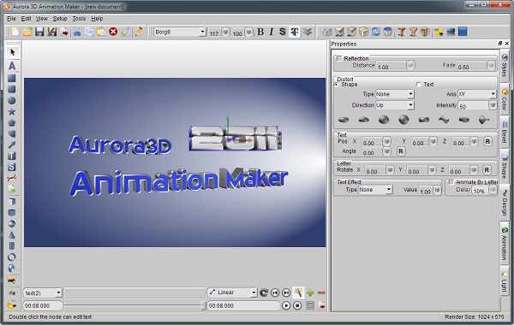Enable Animate By Letter checkbox
514x325 pixels.
click(451, 182)
